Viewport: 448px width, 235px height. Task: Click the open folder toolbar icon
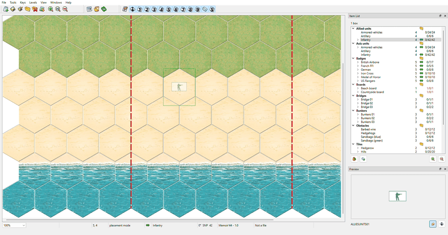[x=28, y=9]
